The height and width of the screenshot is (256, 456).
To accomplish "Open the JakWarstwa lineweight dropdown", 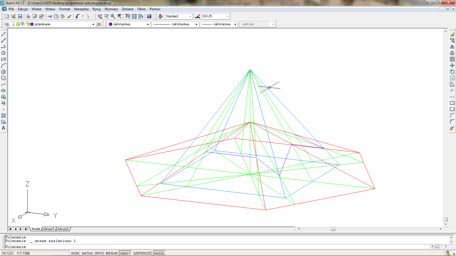I will [235, 24].
